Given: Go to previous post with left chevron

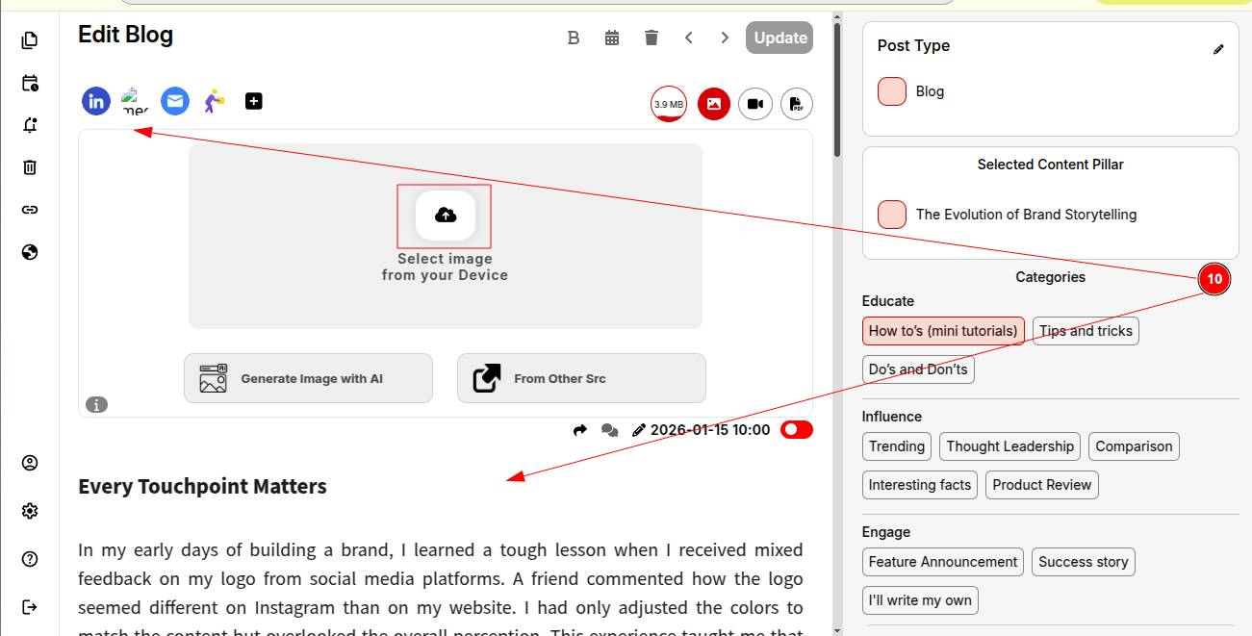Looking at the screenshot, I should (689, 38).
